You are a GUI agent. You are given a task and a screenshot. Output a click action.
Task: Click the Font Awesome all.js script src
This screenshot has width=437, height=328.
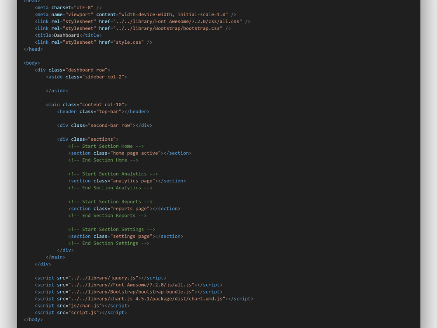131,285
